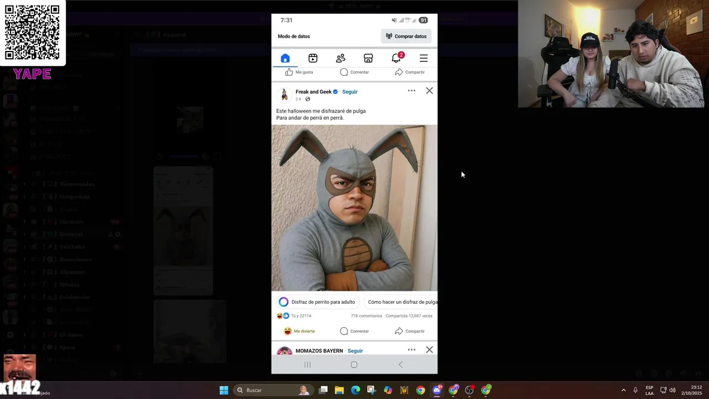This screenshot has width=709, height=399.
Task: Open OBS Studio from the taskbar
Action: (470, 390)
